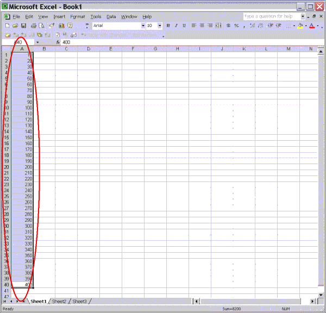
Task: Open the Name Box dropdown arrow
Action: [x=37, y=42]
